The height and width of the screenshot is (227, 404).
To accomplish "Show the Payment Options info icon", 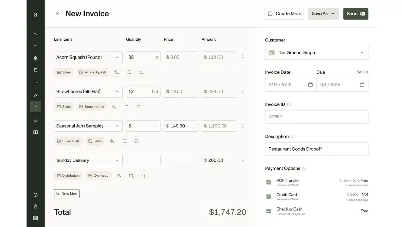I will (304, 168).
